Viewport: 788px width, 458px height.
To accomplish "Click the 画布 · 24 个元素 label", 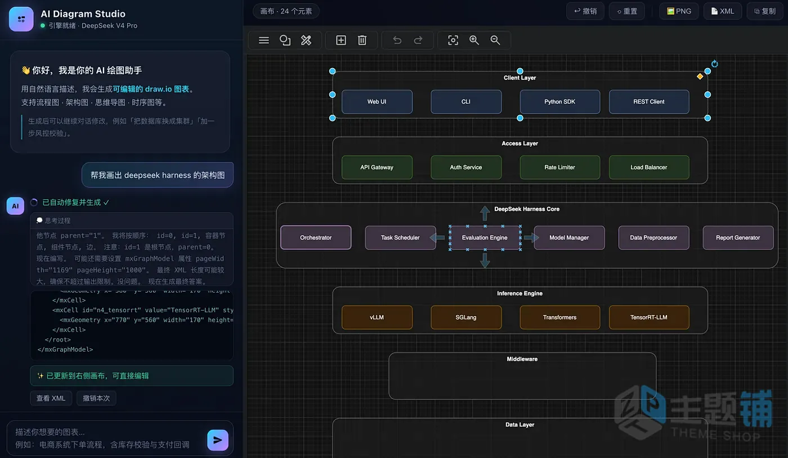I will (286, 11).
